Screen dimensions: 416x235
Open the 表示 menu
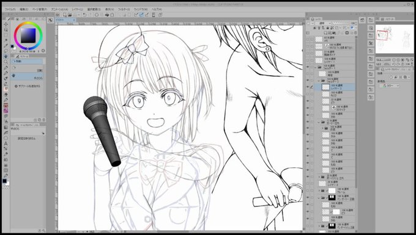[x=110, y=9]
